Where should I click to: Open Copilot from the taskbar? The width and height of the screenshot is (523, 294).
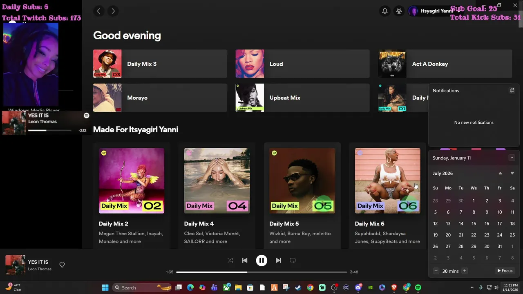tap(202, 287)
